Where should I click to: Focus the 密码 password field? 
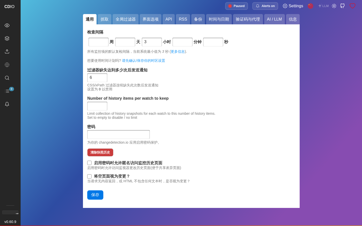point(118,134)
